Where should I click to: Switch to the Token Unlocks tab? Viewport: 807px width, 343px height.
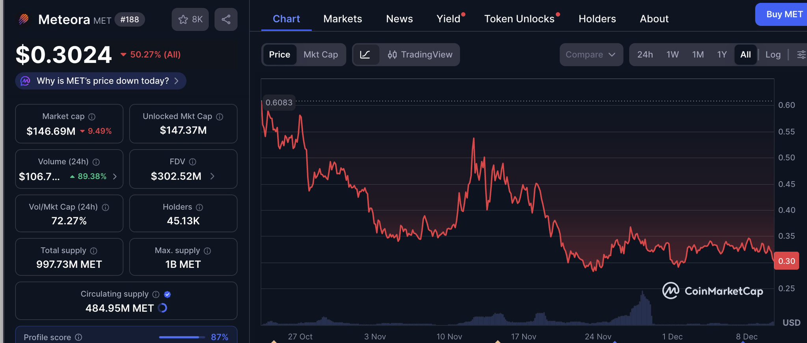[519, 19]
